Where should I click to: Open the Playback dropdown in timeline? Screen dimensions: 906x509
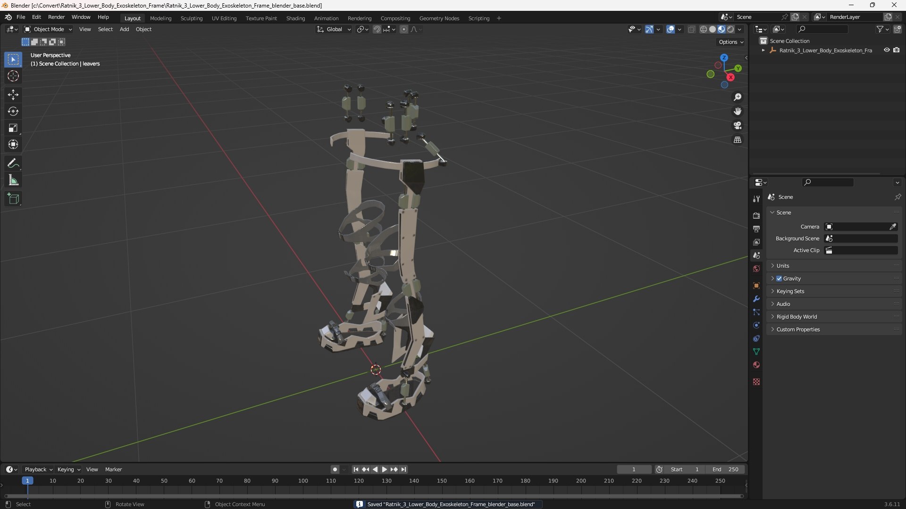[x=38, y=469]
